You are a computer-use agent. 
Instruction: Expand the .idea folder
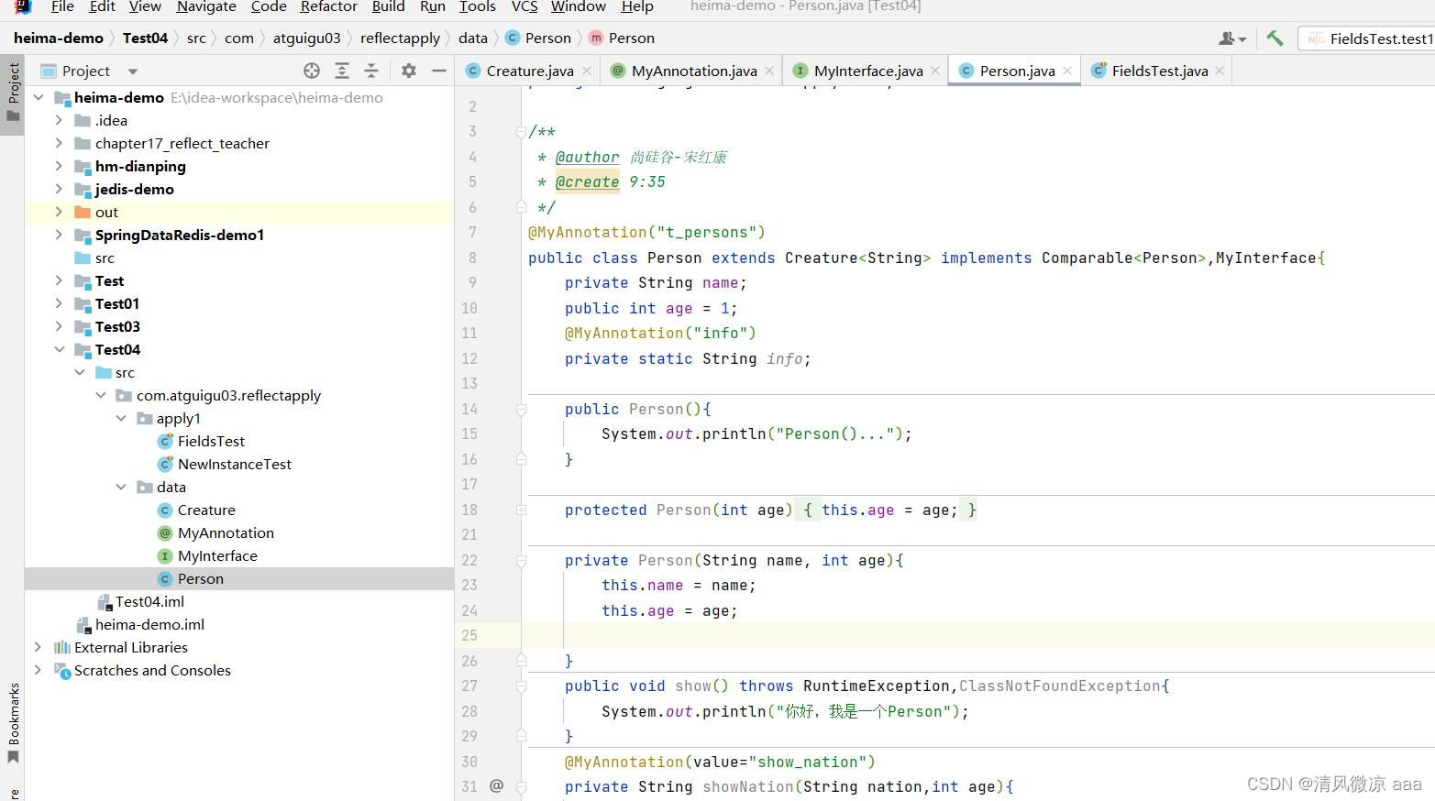tap(59, 120)
